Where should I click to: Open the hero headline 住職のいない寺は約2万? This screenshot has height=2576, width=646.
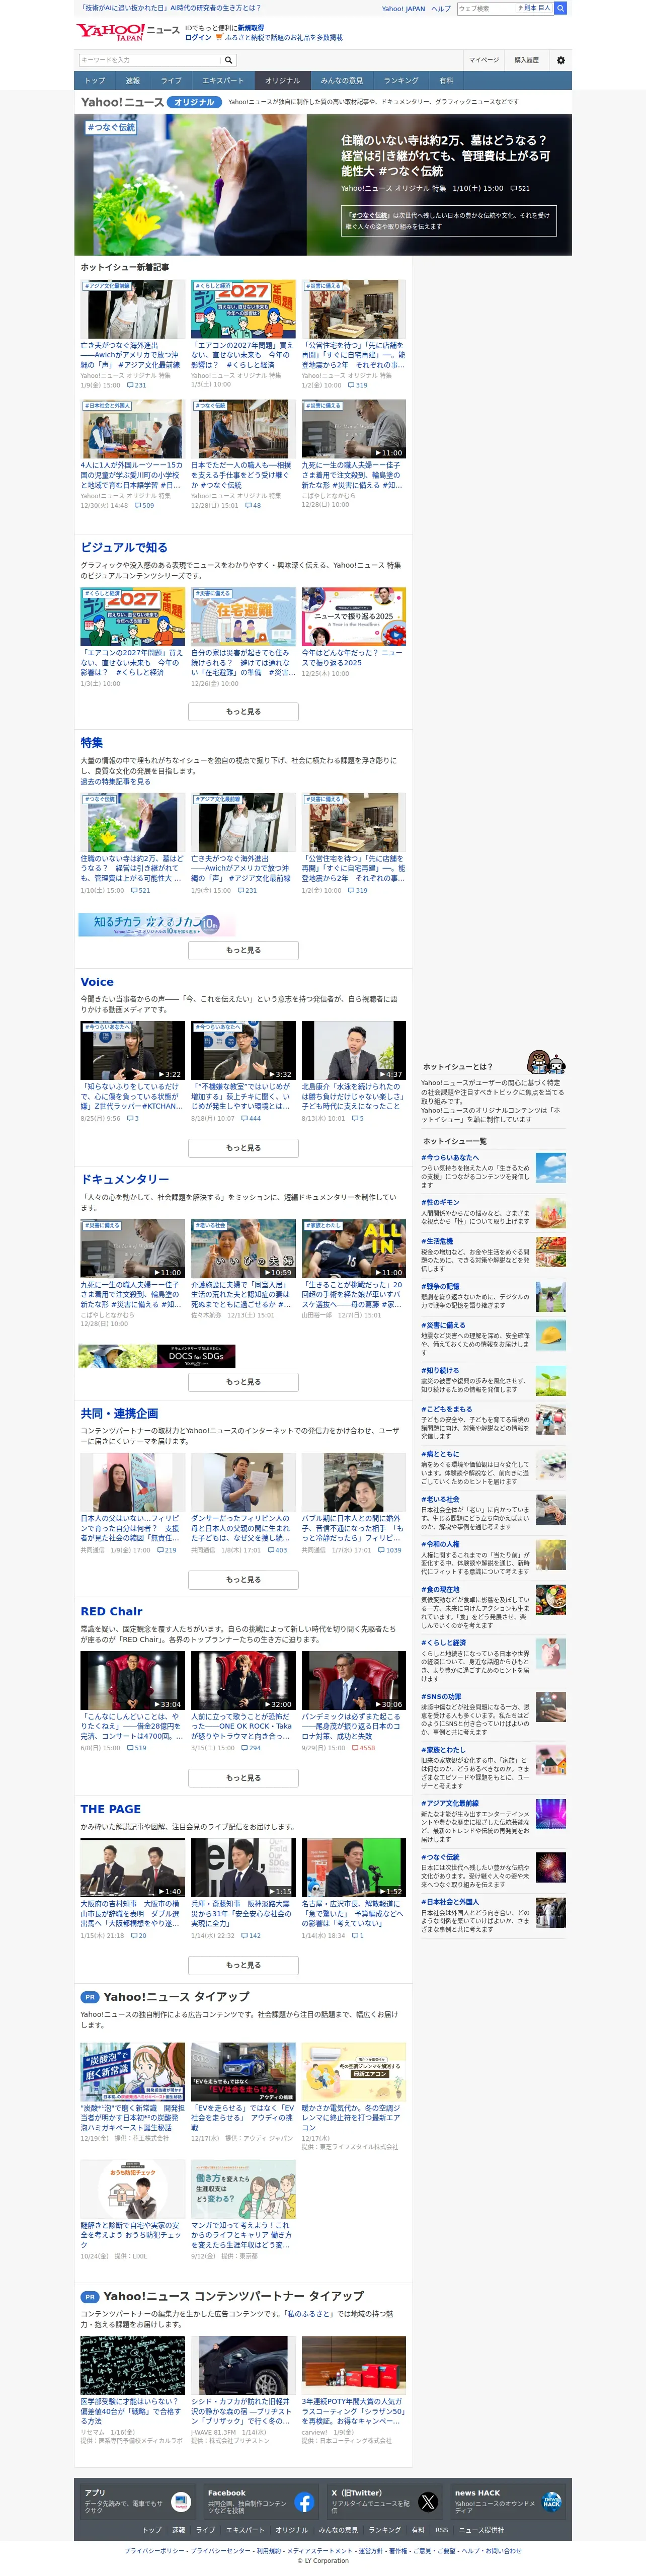445,156
